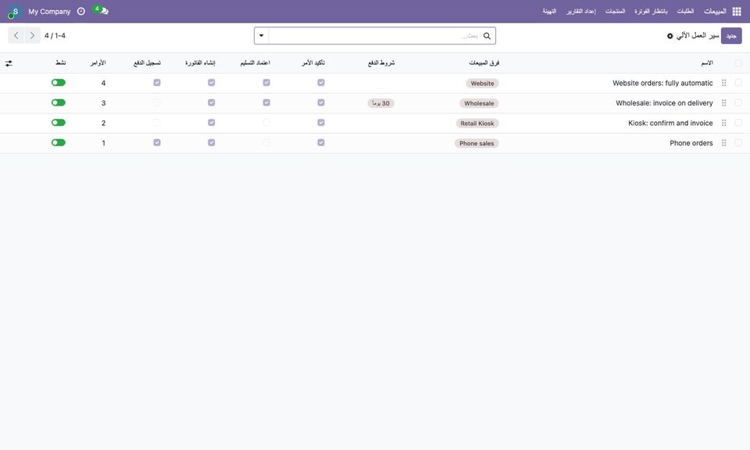The image size is (750, 450).
Task: Open the discuss messages icon with badge 4
Action: (102, 10)
